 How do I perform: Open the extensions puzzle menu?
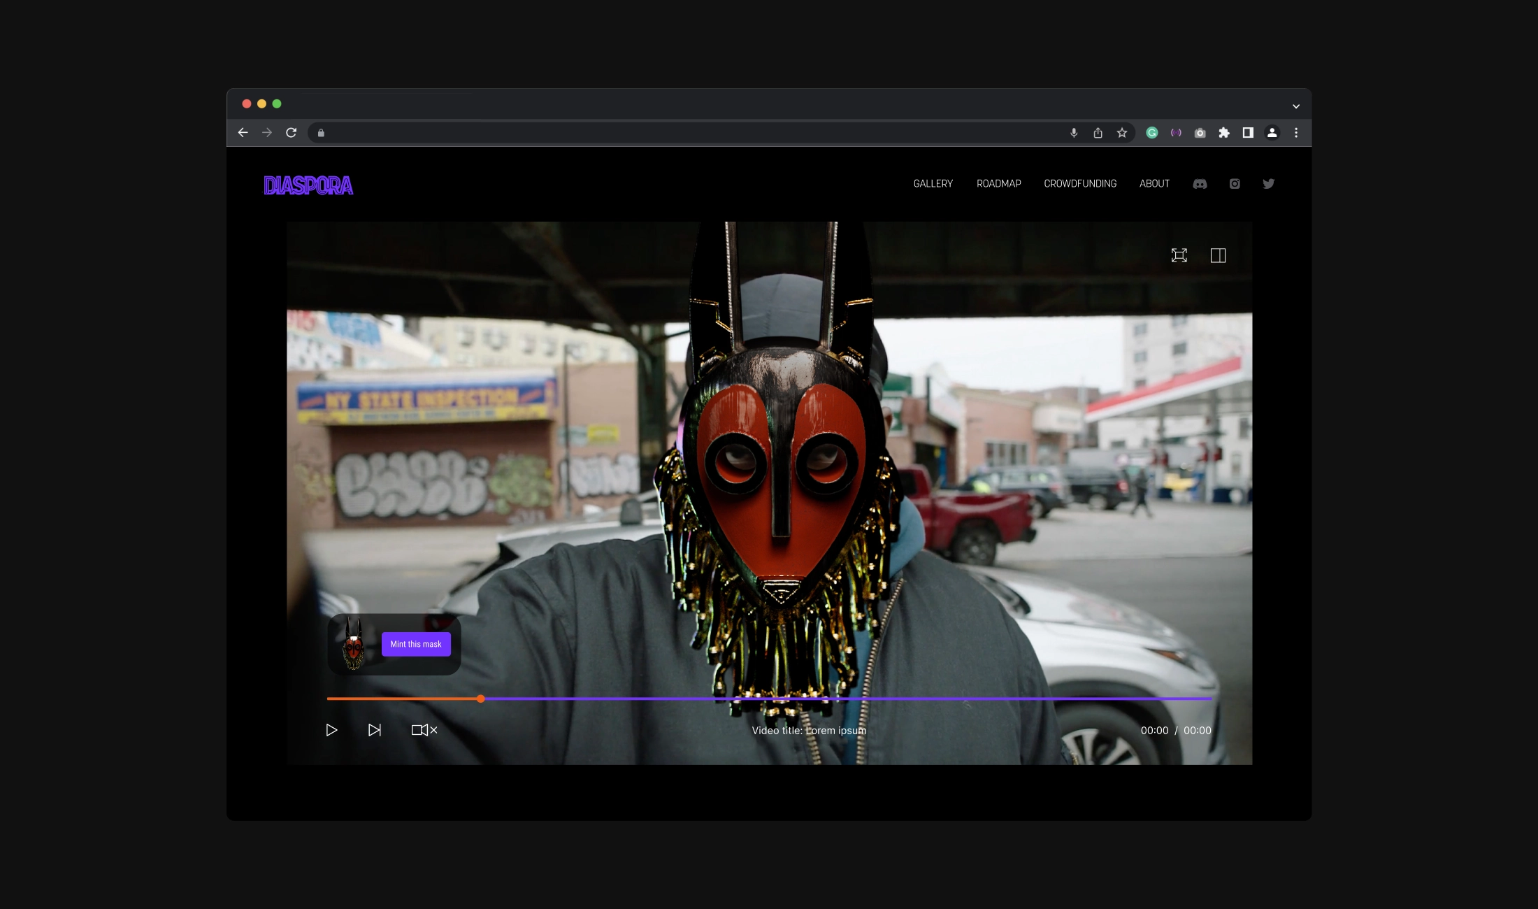point(1224,133)
